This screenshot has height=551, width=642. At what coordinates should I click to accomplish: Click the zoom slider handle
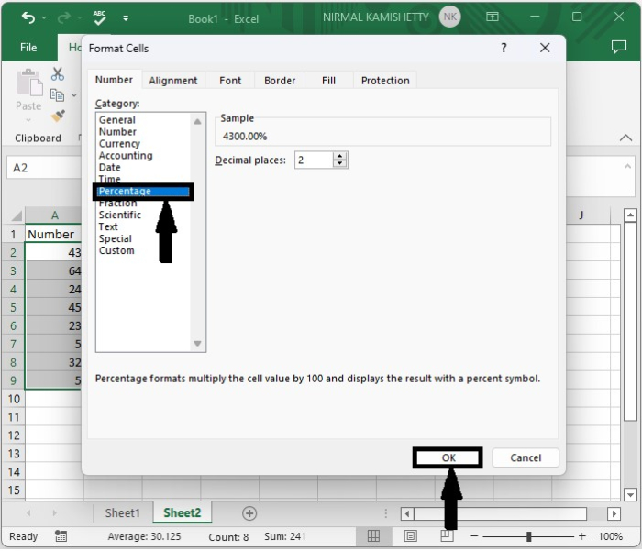pos(528,536)
